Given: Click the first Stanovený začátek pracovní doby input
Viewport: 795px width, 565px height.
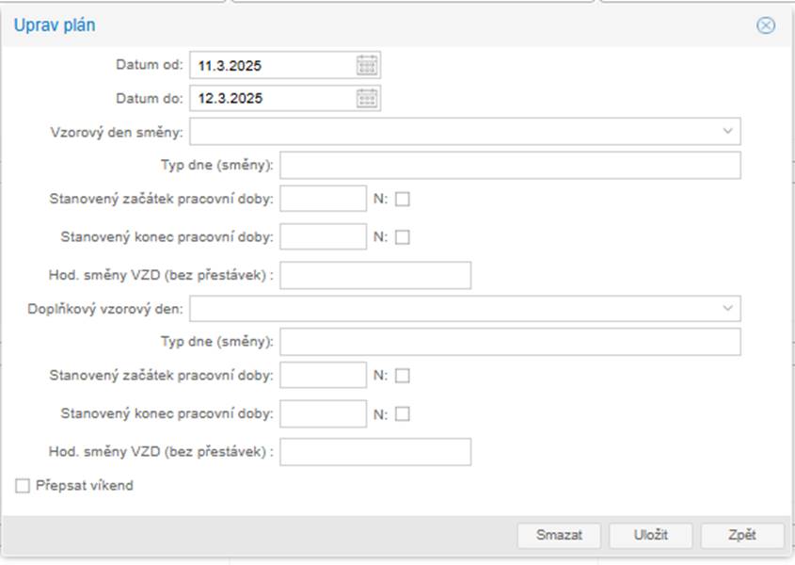Looking at the screenshot, I should pos(323,199).
